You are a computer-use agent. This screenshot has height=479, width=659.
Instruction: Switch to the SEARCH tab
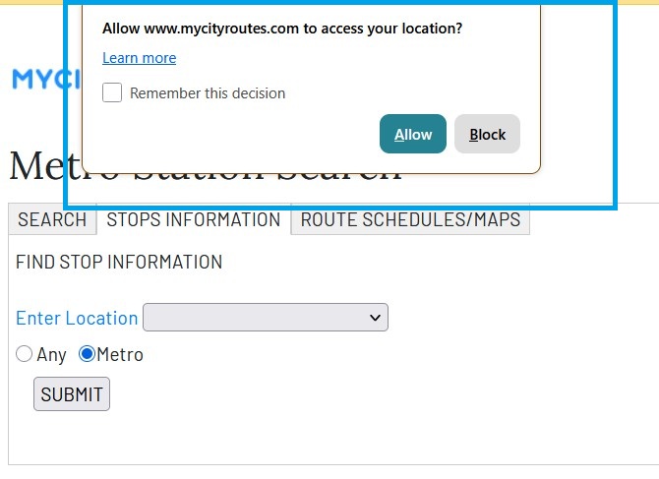point(52,219)
